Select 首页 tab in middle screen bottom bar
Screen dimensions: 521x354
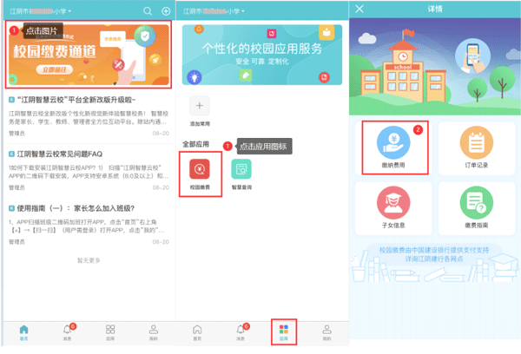[x=198, y=332]
